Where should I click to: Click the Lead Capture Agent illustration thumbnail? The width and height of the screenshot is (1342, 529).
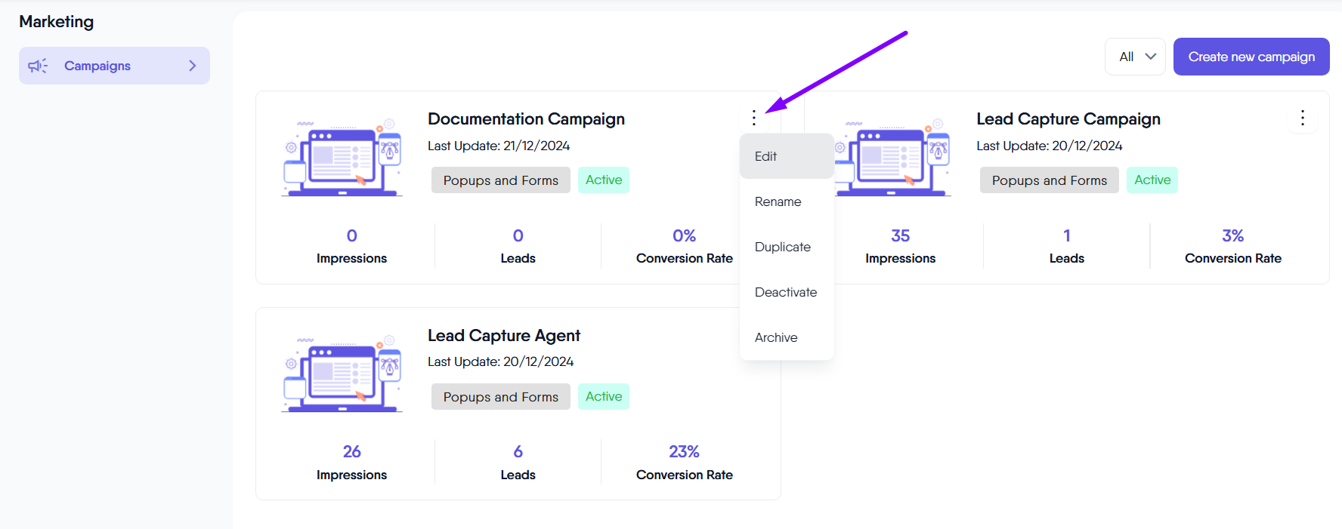pos(342,373)
